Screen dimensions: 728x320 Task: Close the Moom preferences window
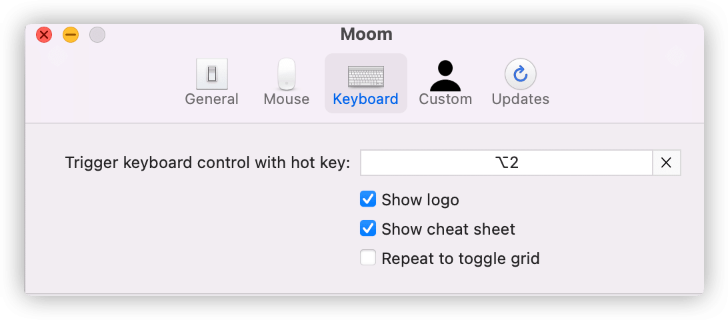point(44,35)
